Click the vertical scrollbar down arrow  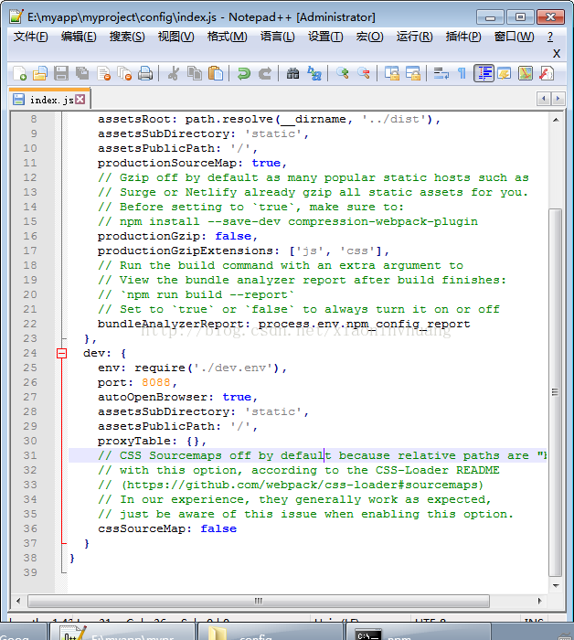click(x=556, y=586)
